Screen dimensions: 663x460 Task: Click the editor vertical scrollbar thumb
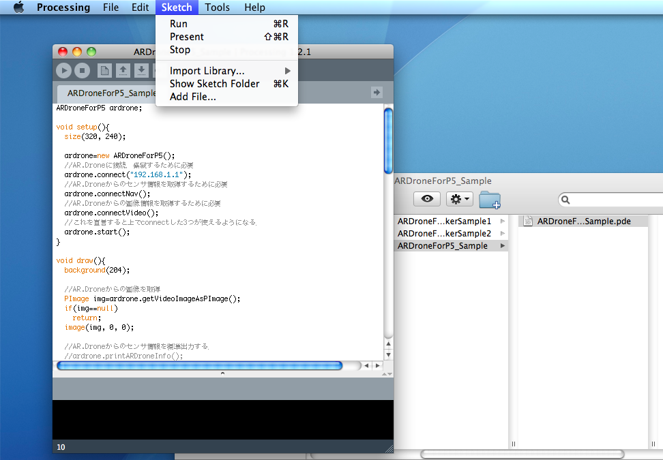click(x=388, y=140)
